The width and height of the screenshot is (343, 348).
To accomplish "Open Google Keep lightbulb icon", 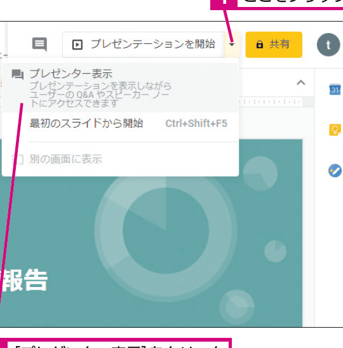I will click(x=335, y=130).
